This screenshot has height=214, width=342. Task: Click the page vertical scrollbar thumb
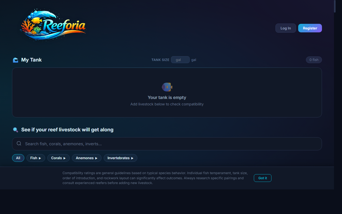[x=335, y=6]
